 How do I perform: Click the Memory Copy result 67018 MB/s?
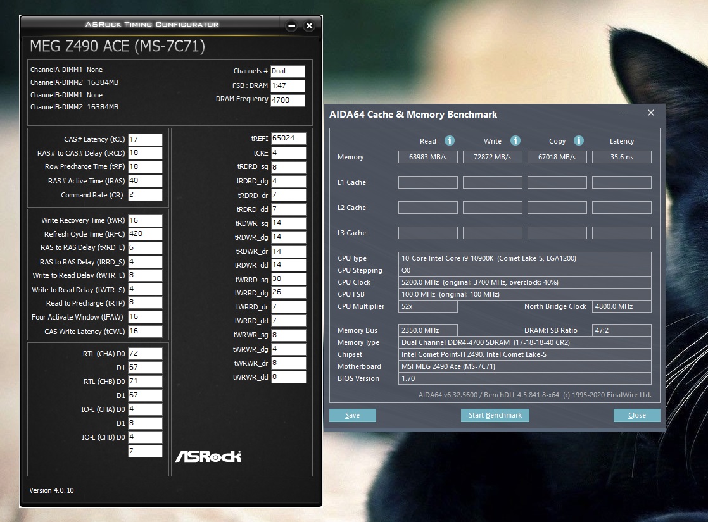tap(557, 157)
